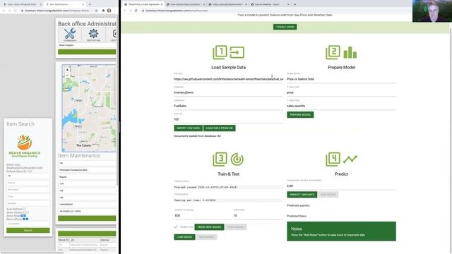Image resolution: width=452 pixels, height=254 pixels.
Task: Click the IMPORT CSV DATA button
Action: 189,128
